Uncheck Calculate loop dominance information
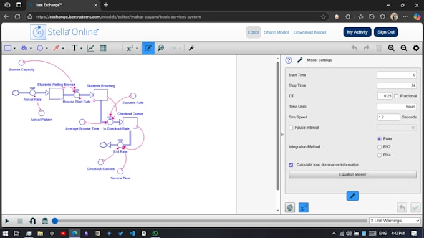Screen dimensions: 424x238 (291, 164)
